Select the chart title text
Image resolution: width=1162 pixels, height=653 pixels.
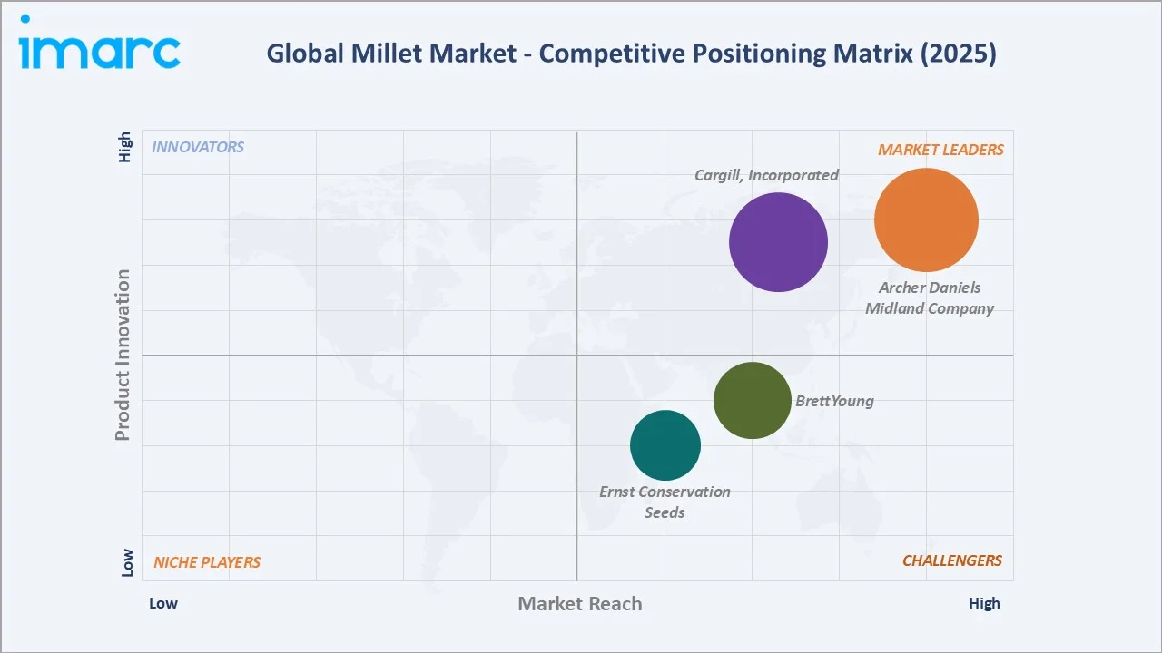coord(631,54)
